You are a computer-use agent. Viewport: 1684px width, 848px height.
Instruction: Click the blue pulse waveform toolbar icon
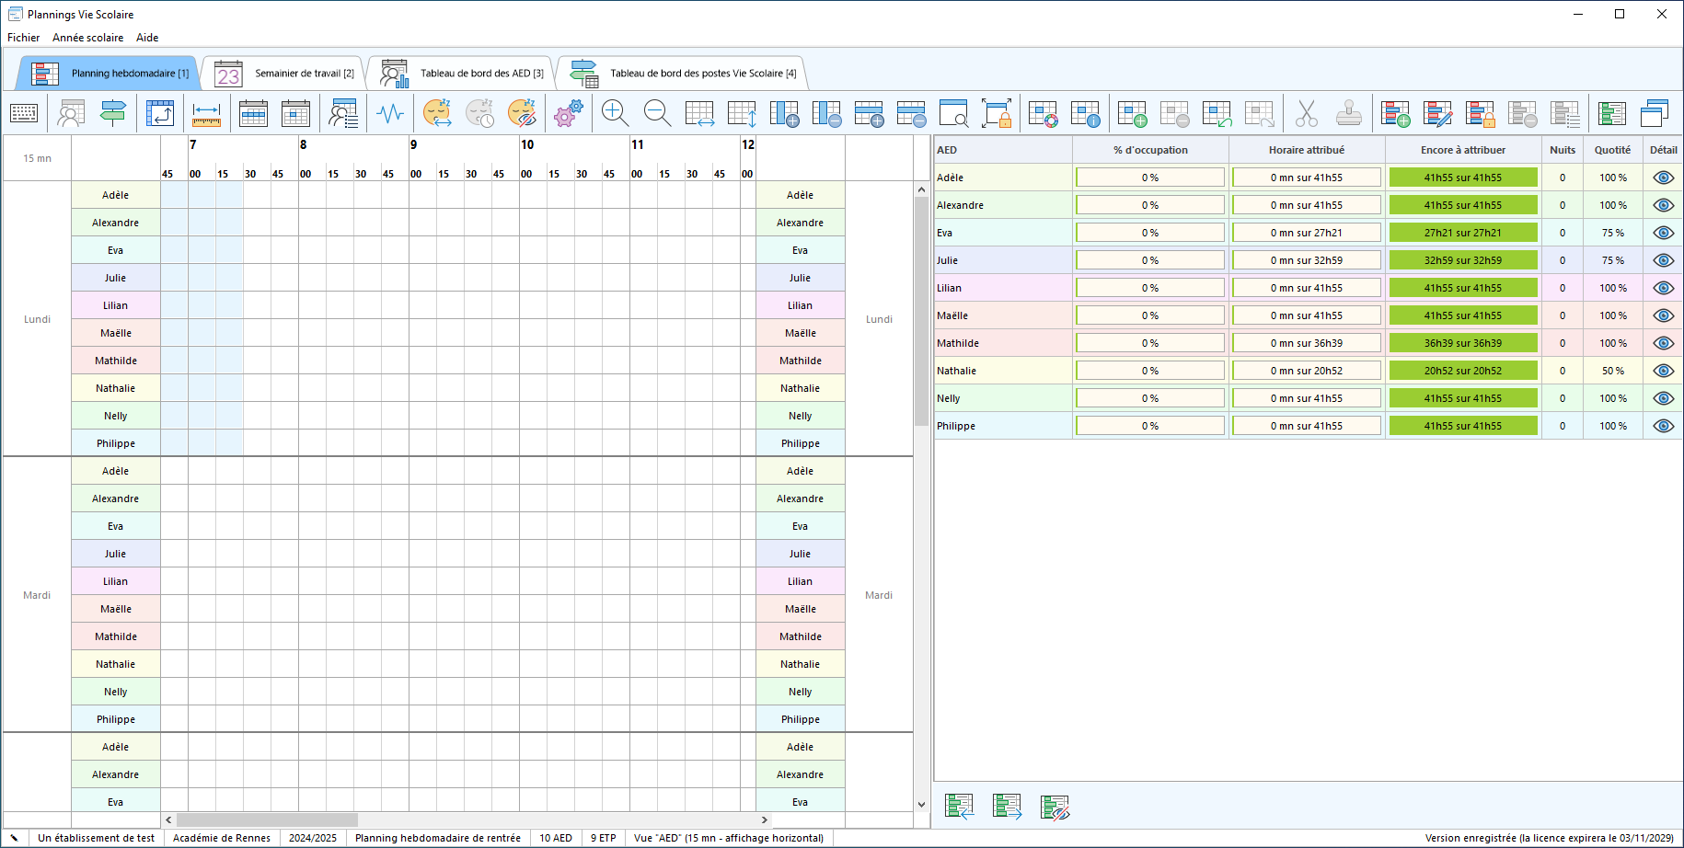[x=390, y=113]
